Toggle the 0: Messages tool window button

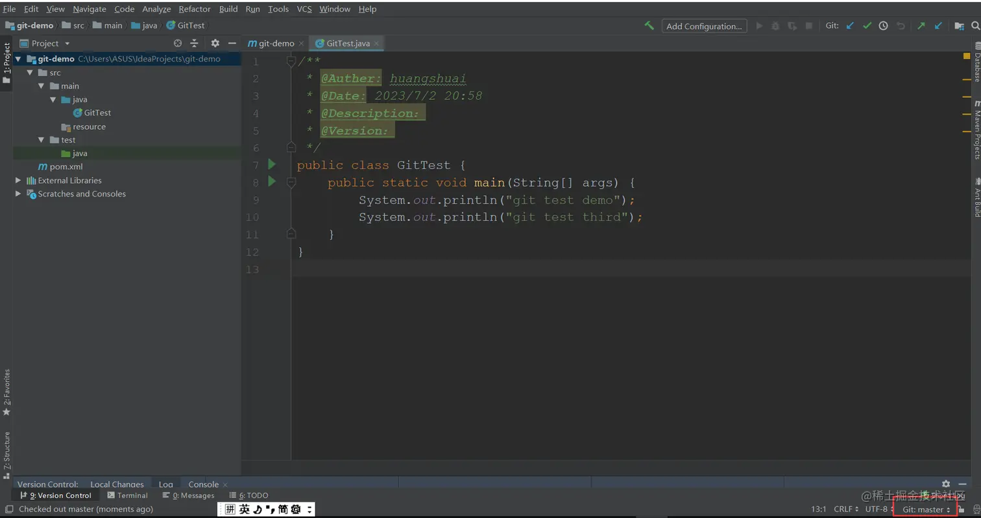click(x=189, y=495)
